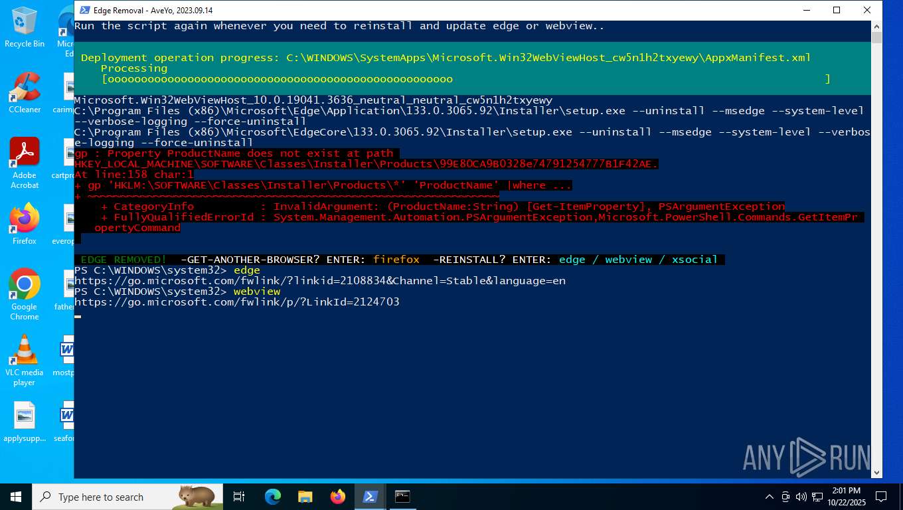Launch Microsoft Edge from the taskbar
Image resolution: width=903 pixels, height=510 pixels.
tap(272, 497)
